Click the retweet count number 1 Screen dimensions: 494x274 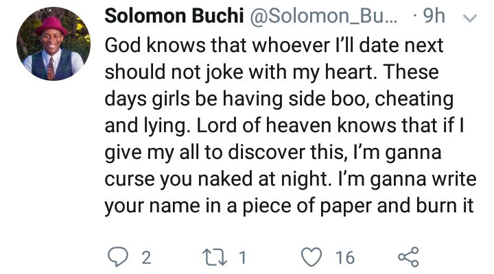(x=243, y=258)
